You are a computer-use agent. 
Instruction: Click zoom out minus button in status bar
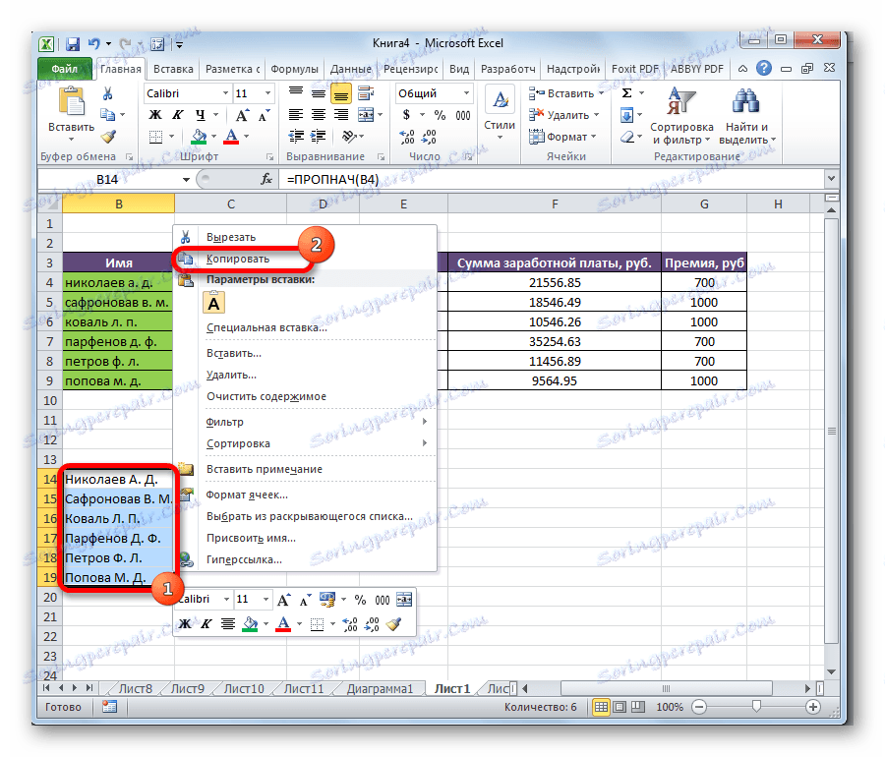tap(699, 707)
